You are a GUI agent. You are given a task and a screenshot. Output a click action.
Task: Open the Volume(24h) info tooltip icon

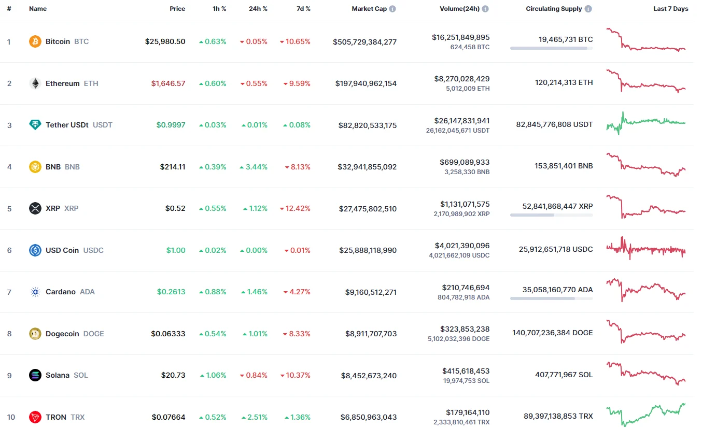coord(486,8)
